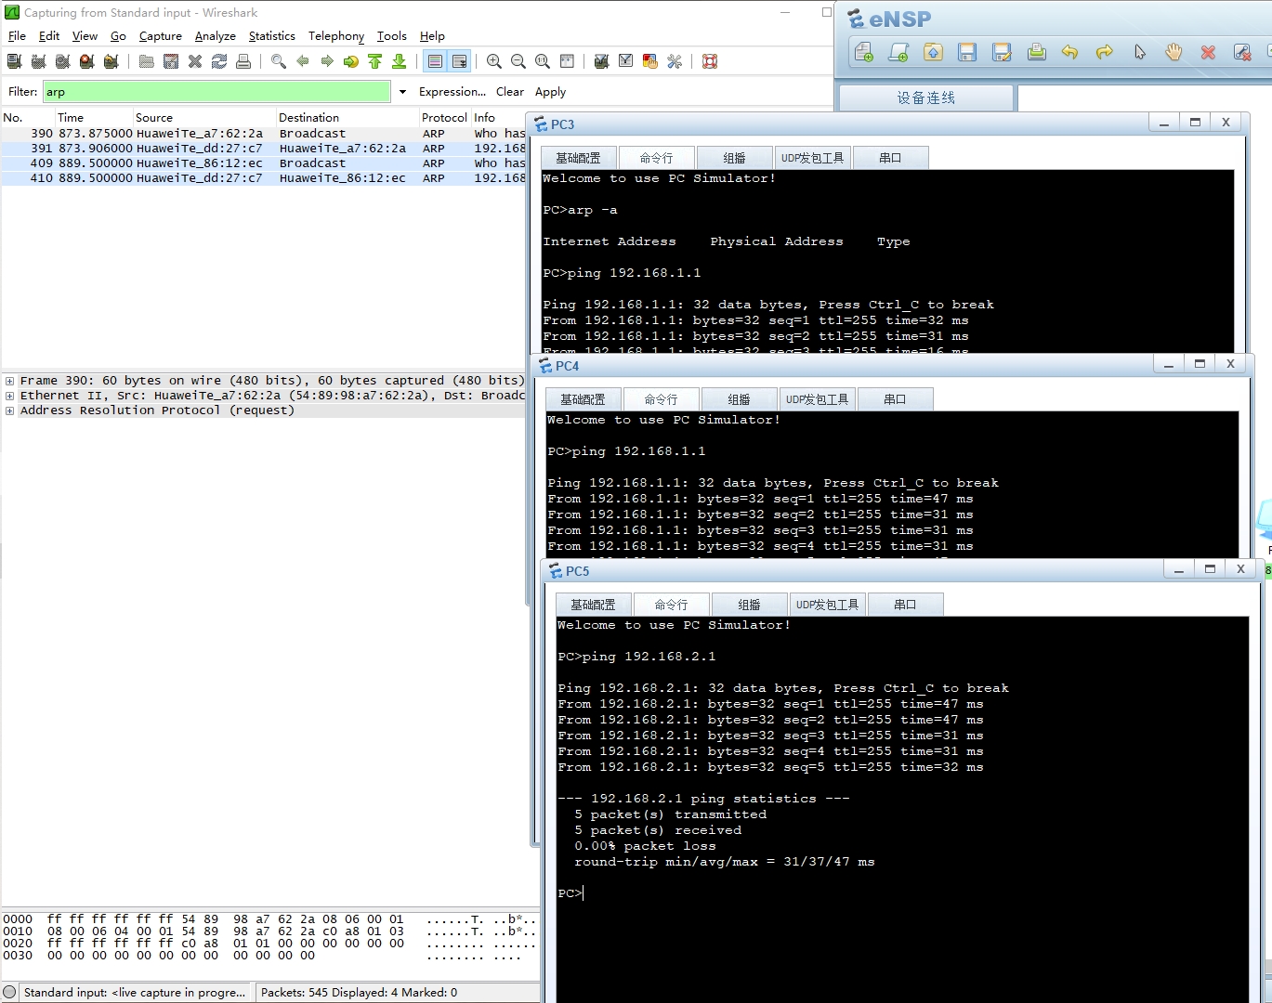1272x1003 pixels.
Task: Expand the Address Resolution Protocol row
Action: click(x=9, y=410)
